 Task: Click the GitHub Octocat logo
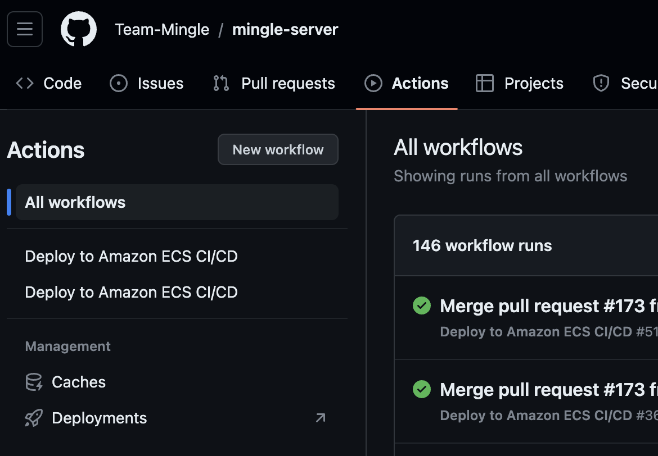[78, 29]
